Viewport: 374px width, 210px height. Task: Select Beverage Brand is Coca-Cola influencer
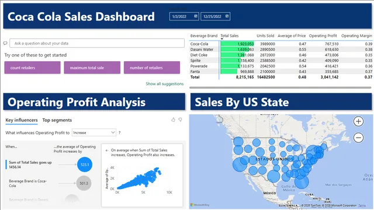pos(27,183)
